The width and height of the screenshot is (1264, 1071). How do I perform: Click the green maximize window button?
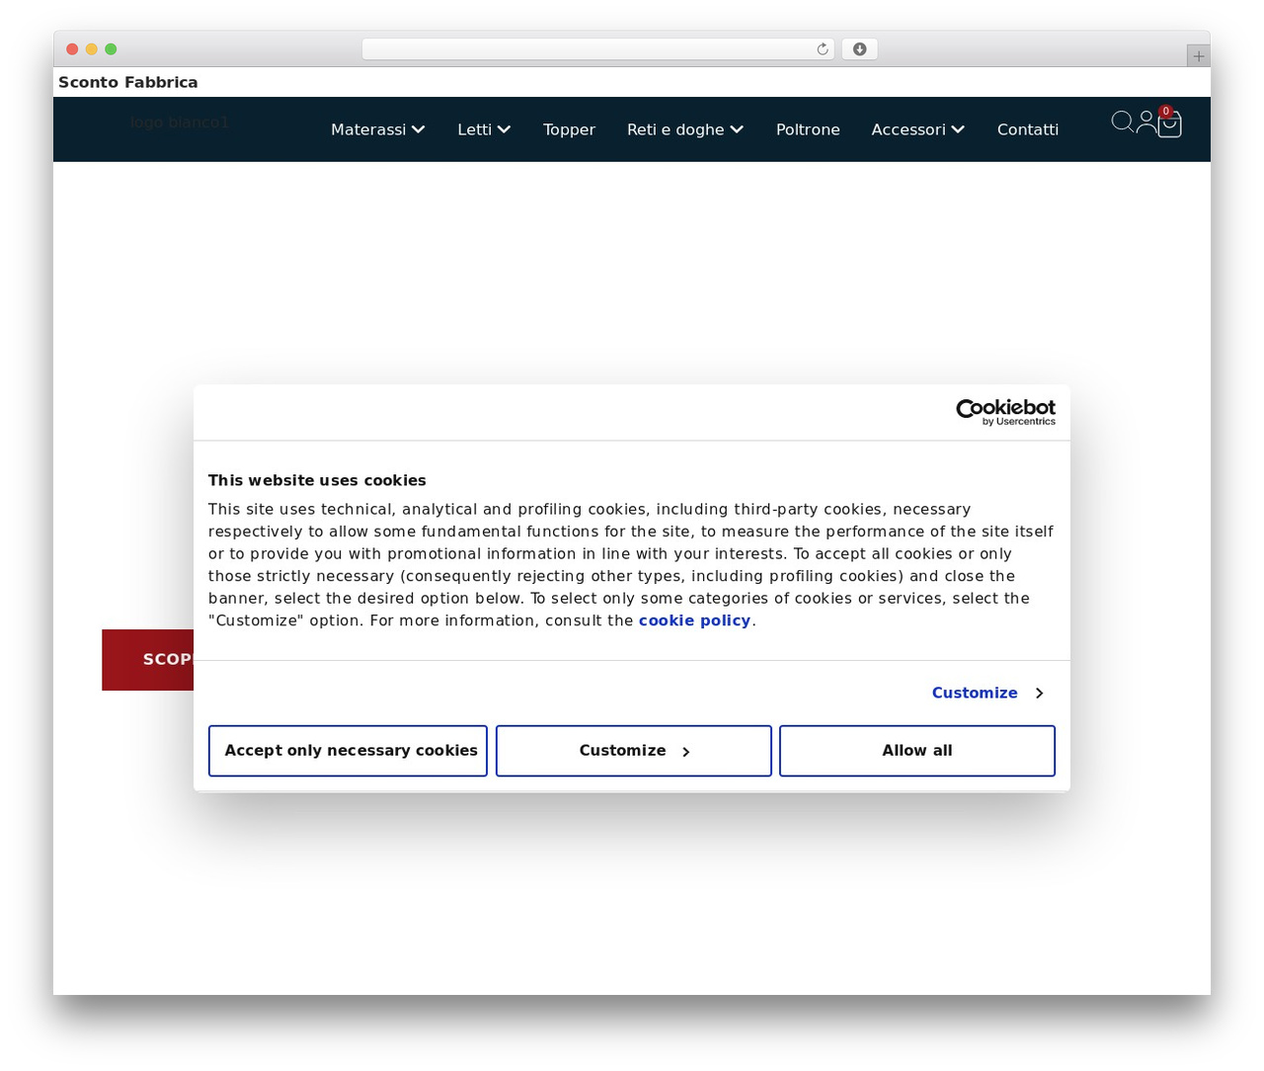(111, 49)
